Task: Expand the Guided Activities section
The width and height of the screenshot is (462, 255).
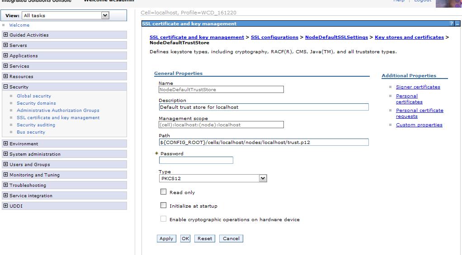Action: point(5,35)
